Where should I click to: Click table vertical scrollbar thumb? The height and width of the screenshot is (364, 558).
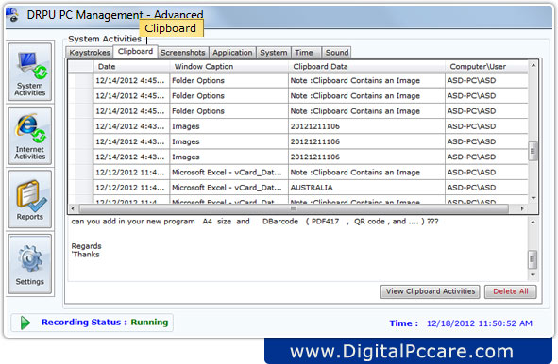click(x=533, y=151)
